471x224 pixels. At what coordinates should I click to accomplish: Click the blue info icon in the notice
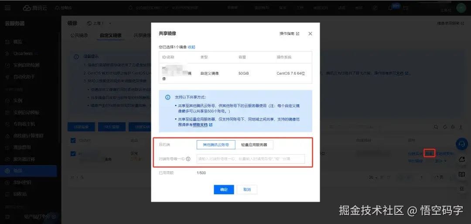(x=167, y=97)
